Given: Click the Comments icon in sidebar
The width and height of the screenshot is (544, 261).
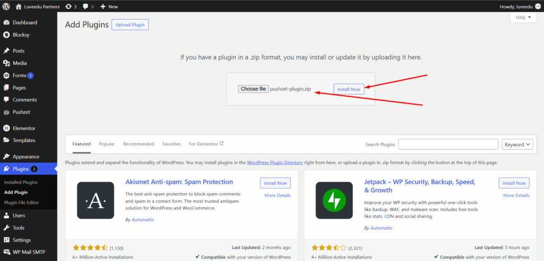Looking at the screenshot, I should coord(6,100).
